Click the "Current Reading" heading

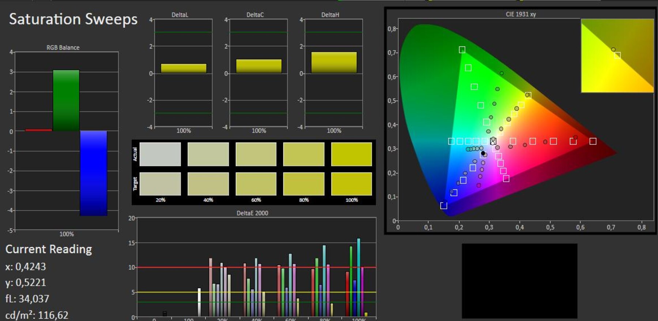pyautogui.click(x=49, y=249)
